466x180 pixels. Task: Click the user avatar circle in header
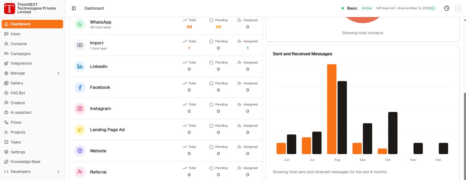click(x=458, y=8)
